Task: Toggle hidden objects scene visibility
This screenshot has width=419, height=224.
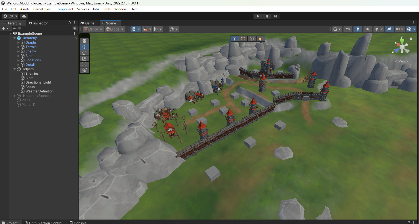Action: [389, 29]
